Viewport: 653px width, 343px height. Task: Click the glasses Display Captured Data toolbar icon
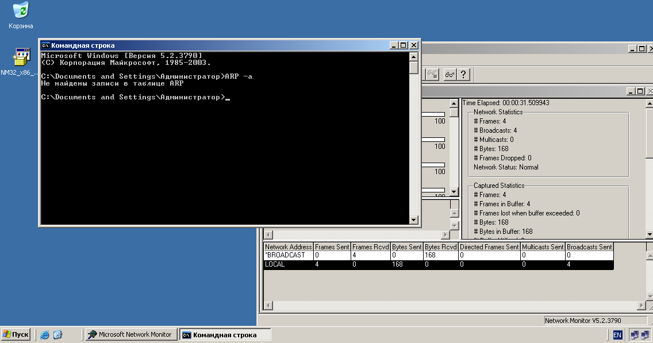pos(450,75)
